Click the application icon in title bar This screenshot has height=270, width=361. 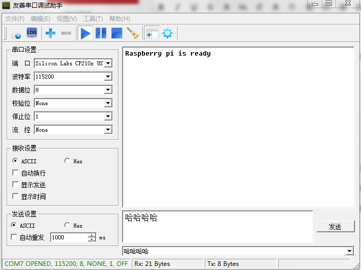tap(6, 5)
